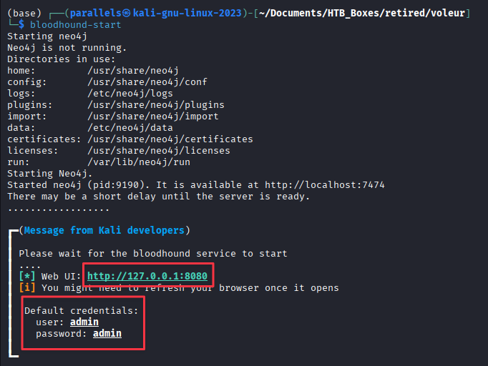Click the plugins path '/usr/share/neo4j/plugins'
The image size is (488, 366).
tap(156, 105)
